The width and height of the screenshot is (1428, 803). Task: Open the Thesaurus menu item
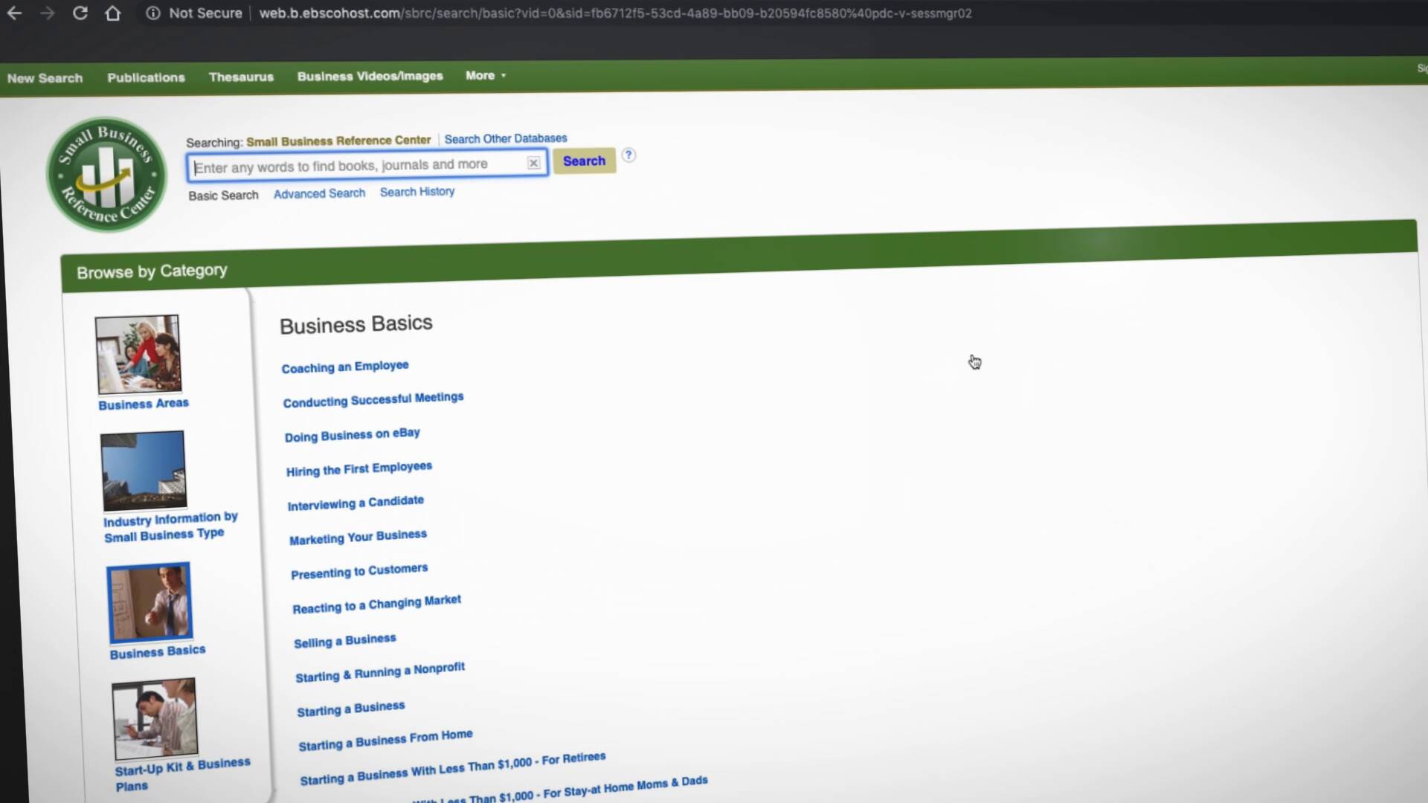click(x=241, y=77)
